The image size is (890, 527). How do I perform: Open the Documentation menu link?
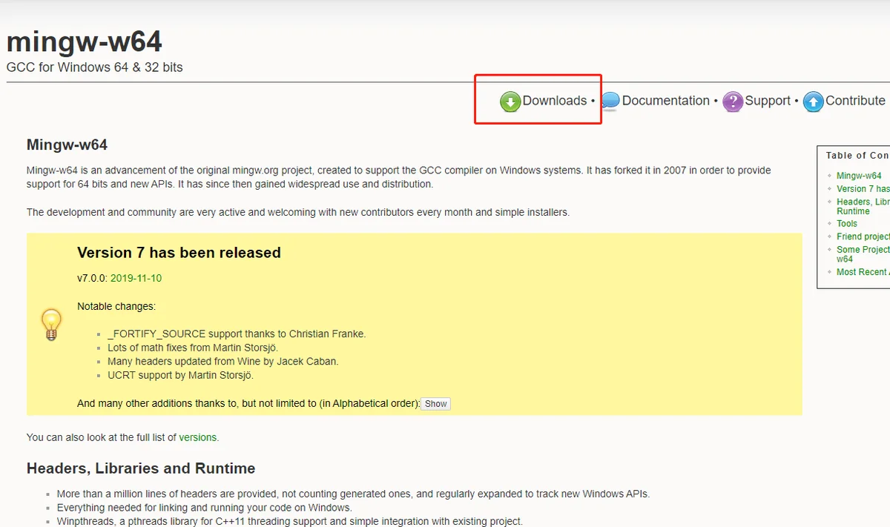tap(666, 101)
